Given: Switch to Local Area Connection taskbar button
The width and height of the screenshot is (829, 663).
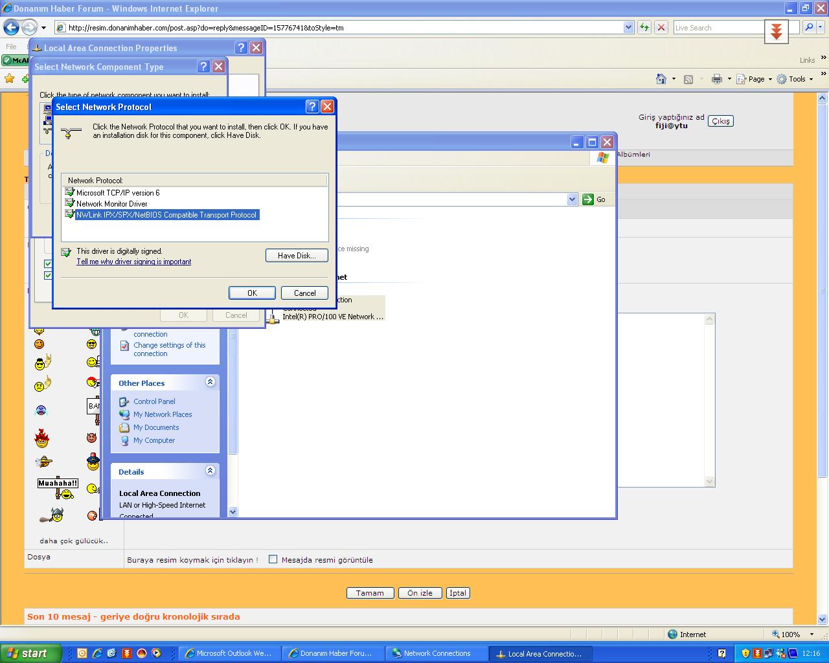Looking at the screenshot, I should (541, 653).
